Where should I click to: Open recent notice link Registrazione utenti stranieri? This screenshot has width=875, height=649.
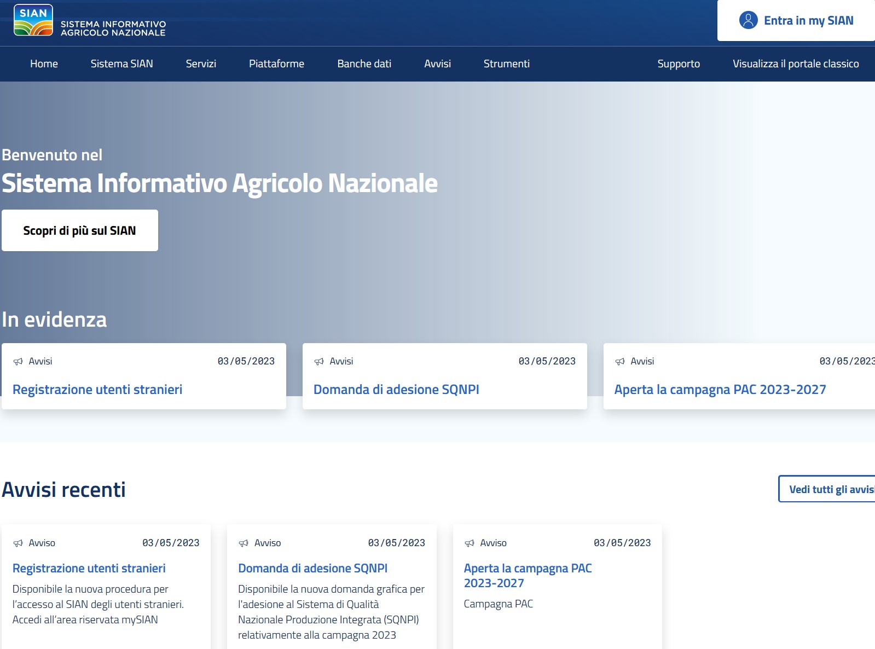tap(89, 568)
